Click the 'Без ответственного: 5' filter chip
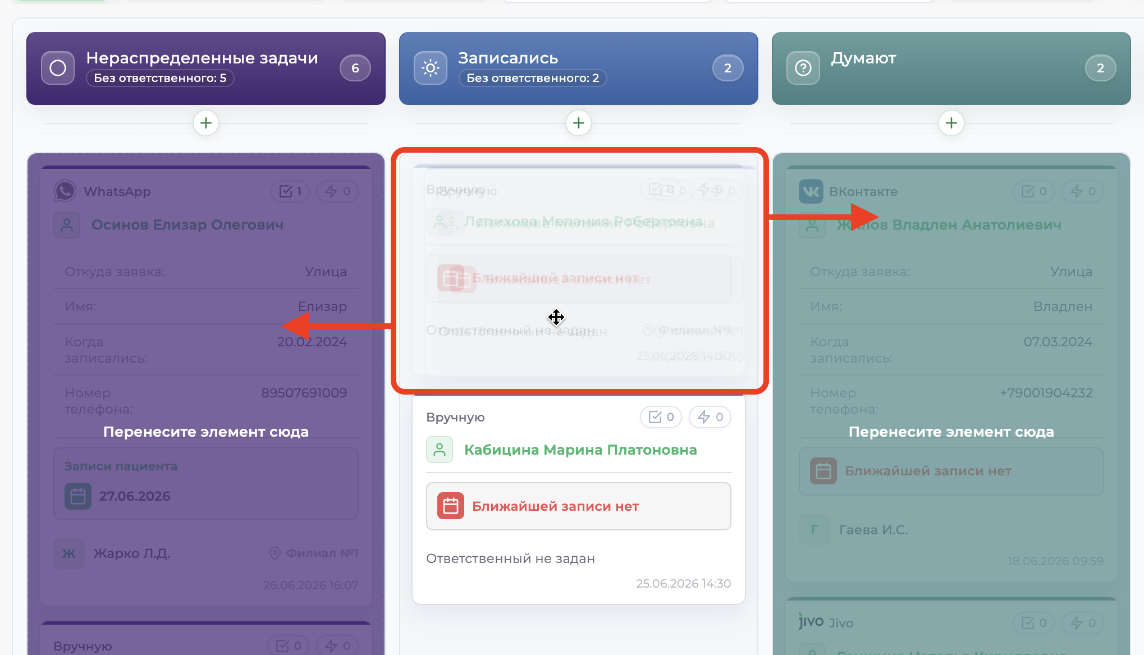The height and width of the screenshot is (655, 1144). click(x=160, y=78)
